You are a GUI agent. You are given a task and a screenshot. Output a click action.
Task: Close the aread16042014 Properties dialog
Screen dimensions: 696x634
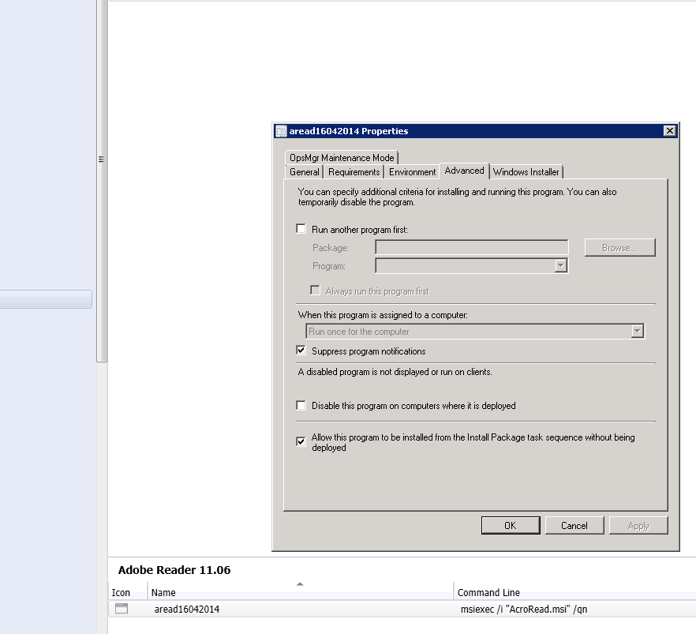[669, 131]
